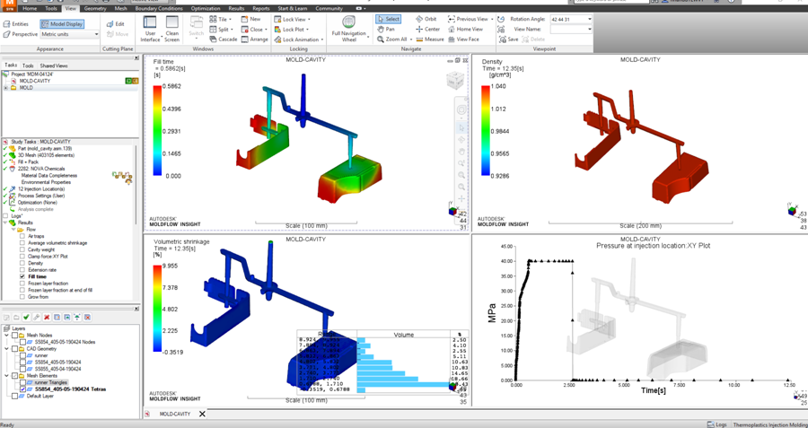
Task: Activate the Orbit tool
Action: pyautogui.click(x=426, y=19)
